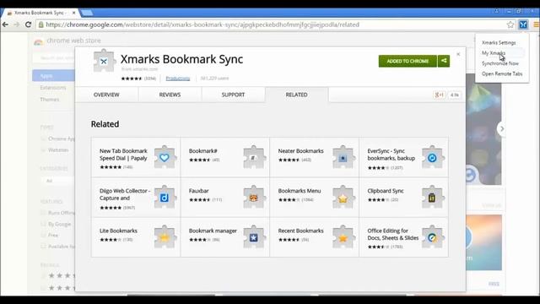Open the Fauxbar title text
Screen dimensions: 540x304
coord(199,191)
